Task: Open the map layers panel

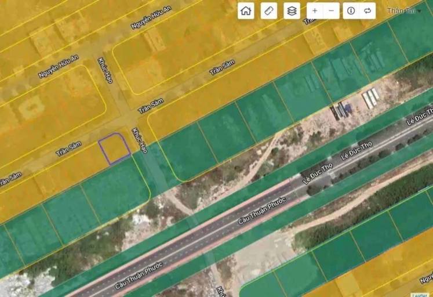Action: [x=292, y=10]
